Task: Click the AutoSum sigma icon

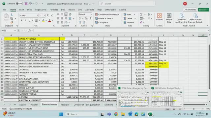Action: pos(141,14)
